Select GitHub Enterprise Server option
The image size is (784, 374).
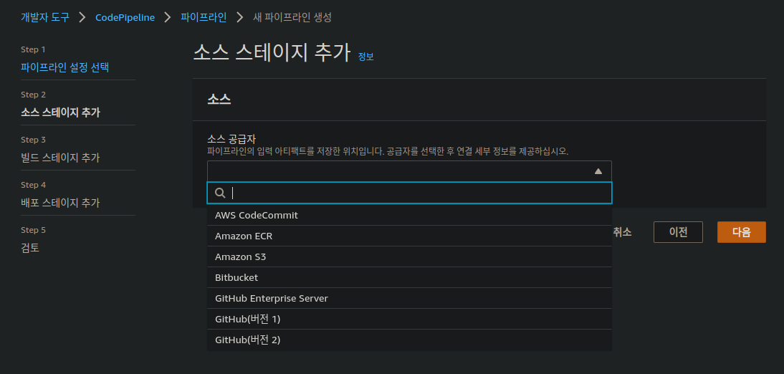(409, 299)
